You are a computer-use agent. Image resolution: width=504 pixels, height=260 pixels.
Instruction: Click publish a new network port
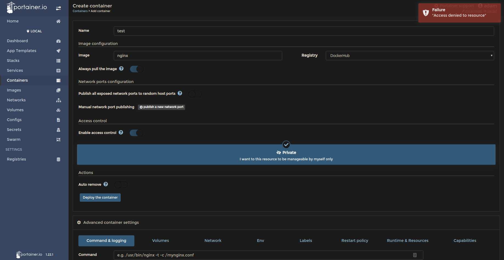click(161, 107)
